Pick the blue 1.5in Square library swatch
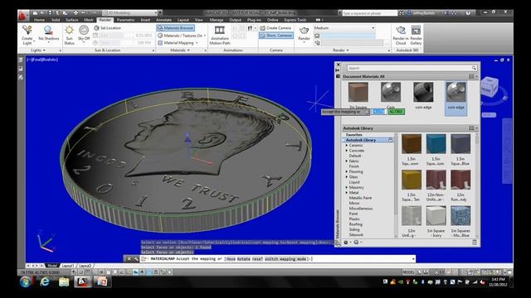The image size is (531, 298). pyautogui.click(x=436, y=143)
